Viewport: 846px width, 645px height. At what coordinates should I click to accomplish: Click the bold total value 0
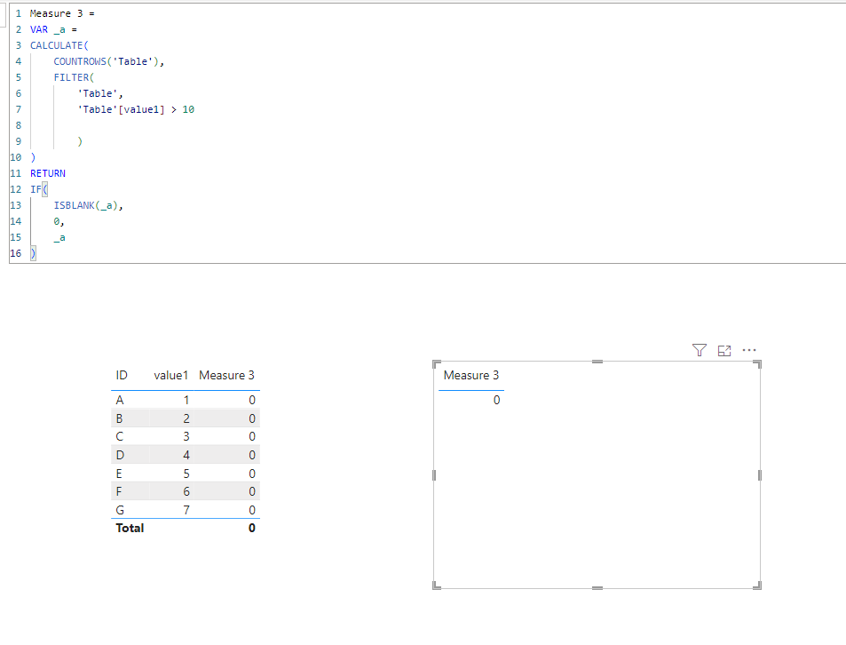click(x=251, y=528)
